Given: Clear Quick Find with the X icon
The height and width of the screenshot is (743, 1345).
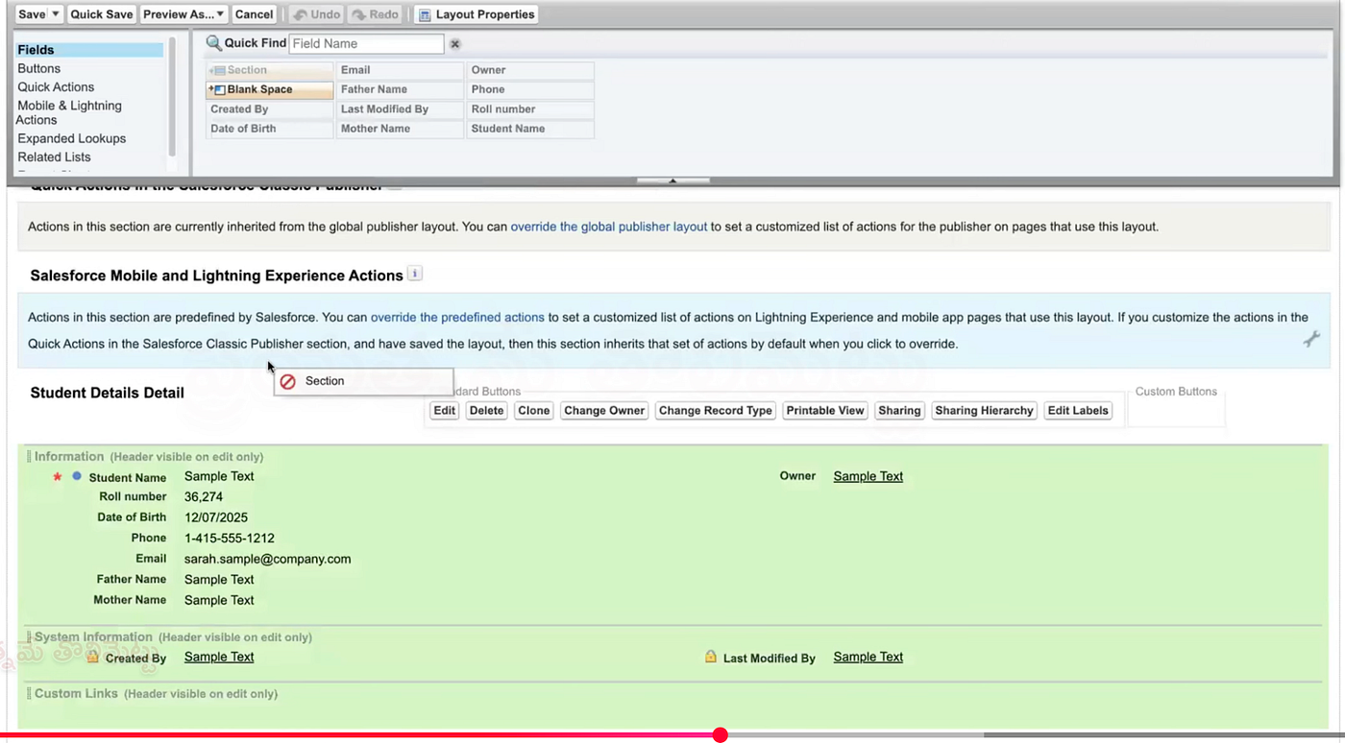Looking at the screenshot, I should [x=455, y=44].
